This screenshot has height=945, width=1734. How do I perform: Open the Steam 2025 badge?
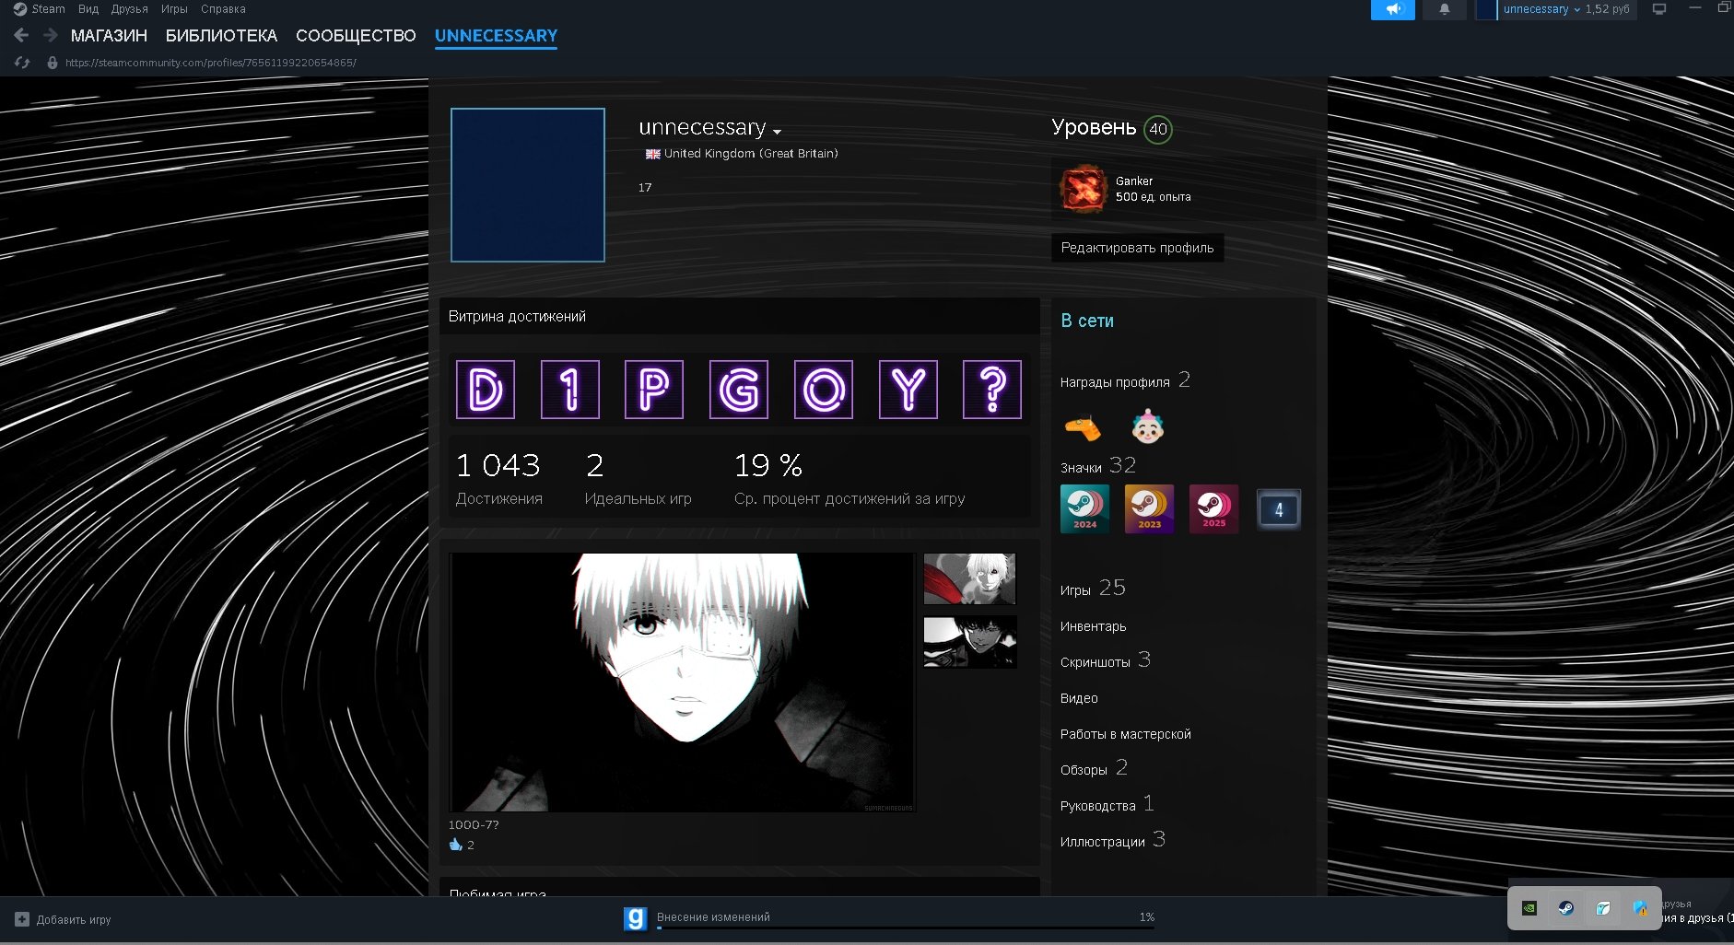click(x=1213, y=508)
